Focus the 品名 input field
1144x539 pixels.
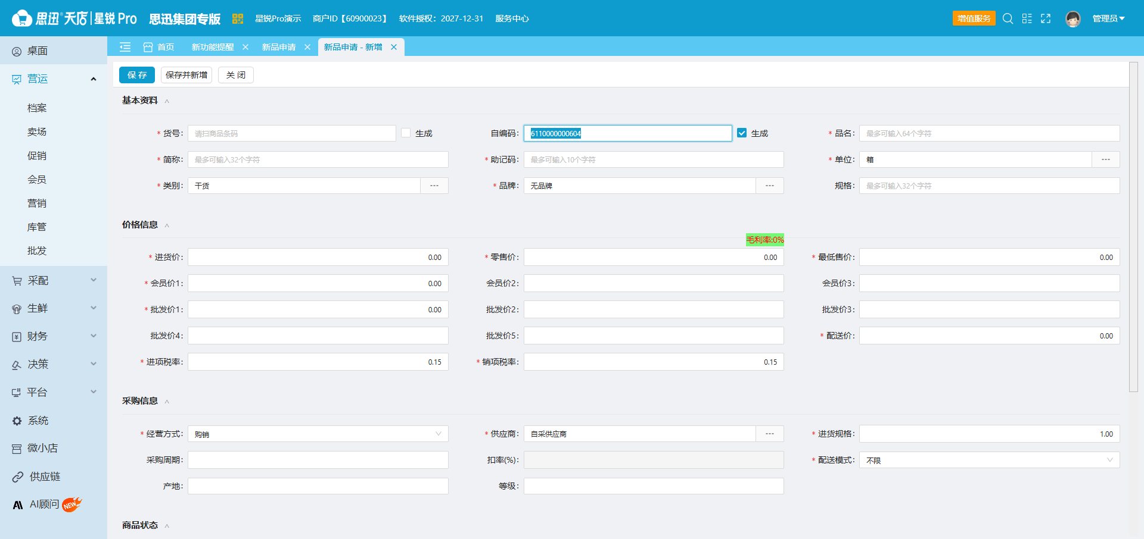(x=989, y=133)
